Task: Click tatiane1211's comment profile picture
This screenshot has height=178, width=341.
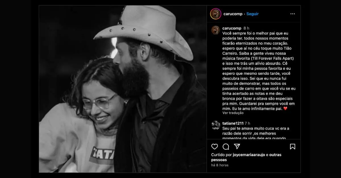Action: point(216,125)
